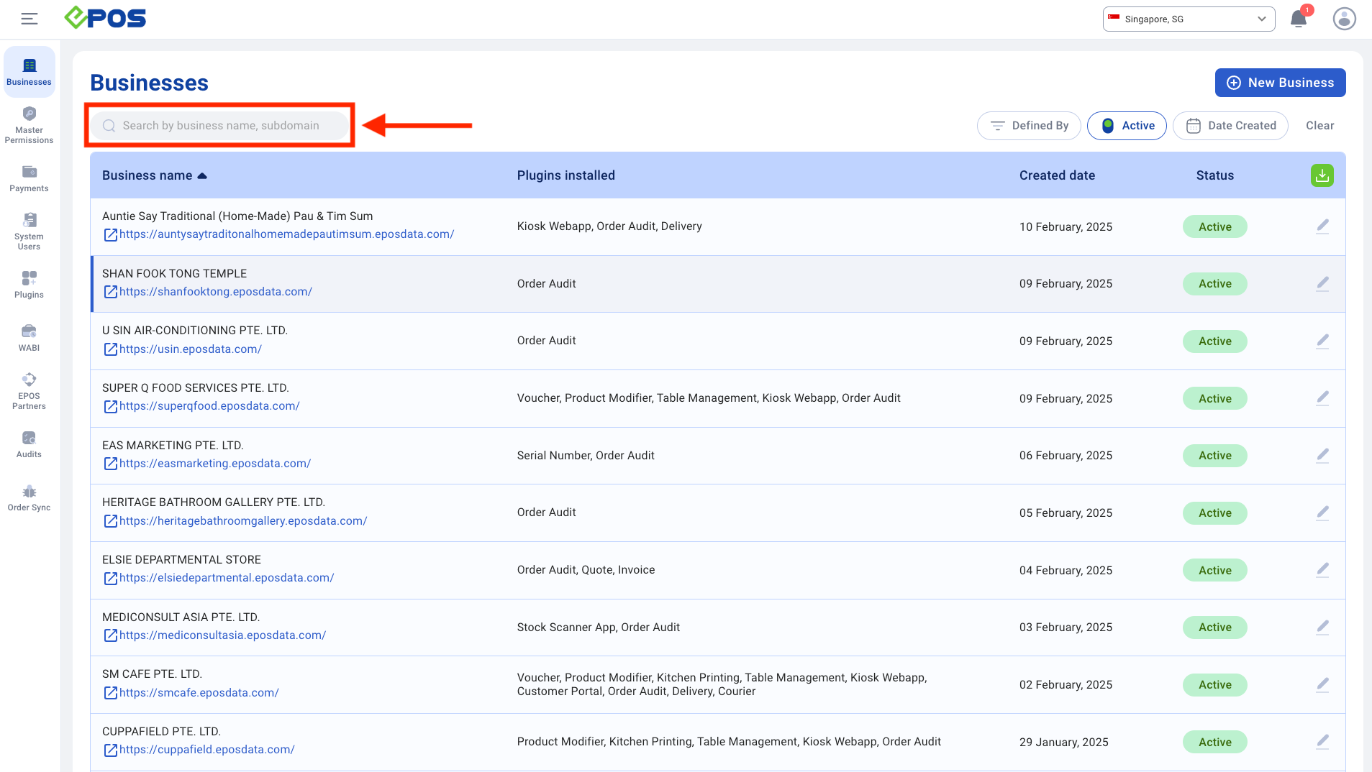1372x772 pixels.
Task: Edit CUPPAFIELD row
Action: click(x=1322, y=742)
